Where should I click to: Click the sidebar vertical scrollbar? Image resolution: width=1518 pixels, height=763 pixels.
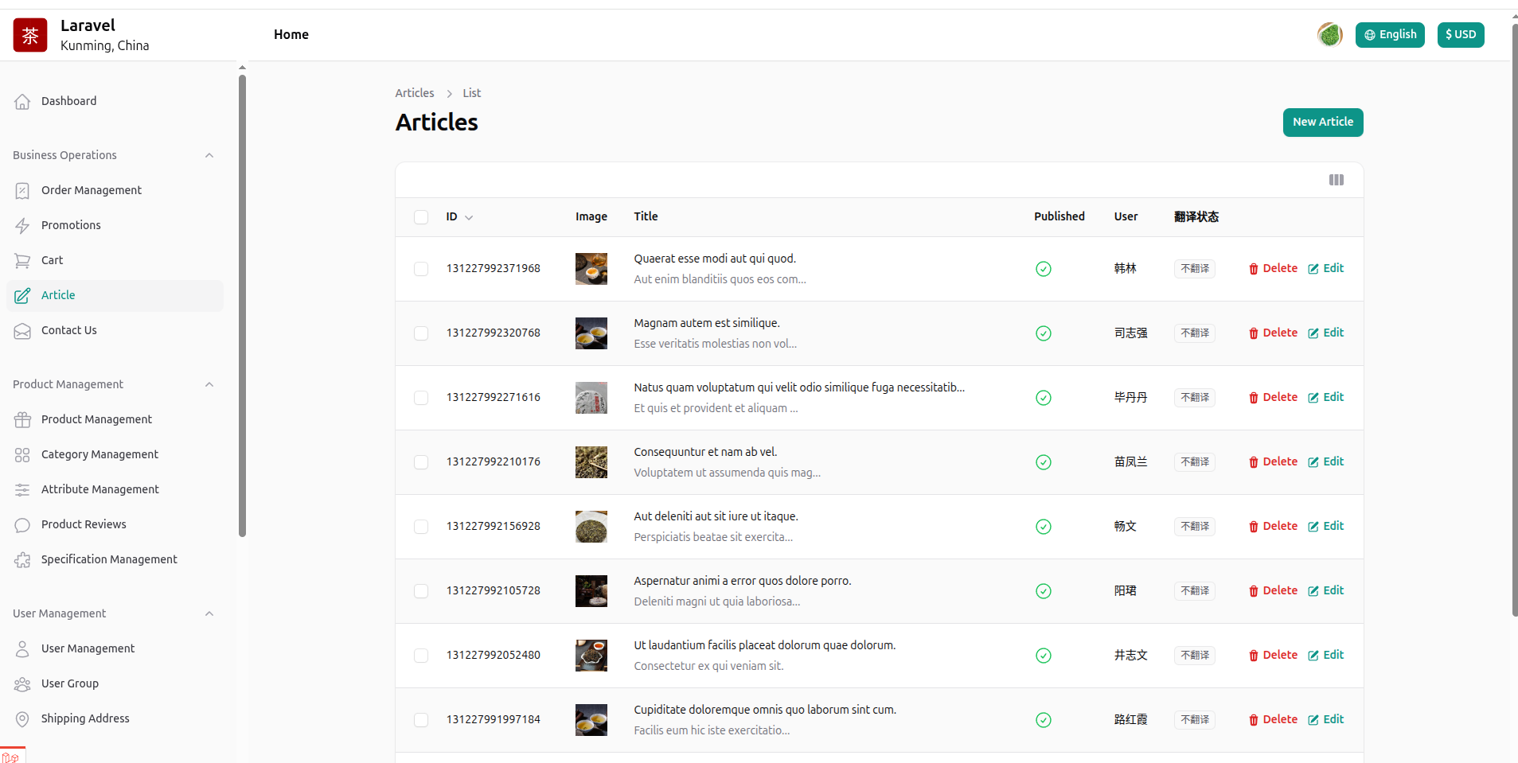point(242,302)
